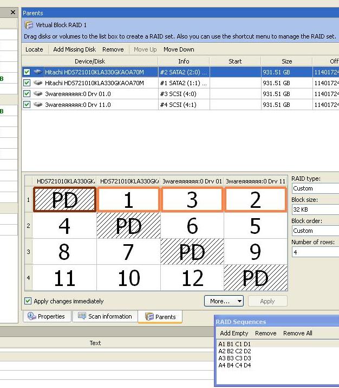
Task: Toggle Apply changes immediately checkbox
Action: point(28,301)
